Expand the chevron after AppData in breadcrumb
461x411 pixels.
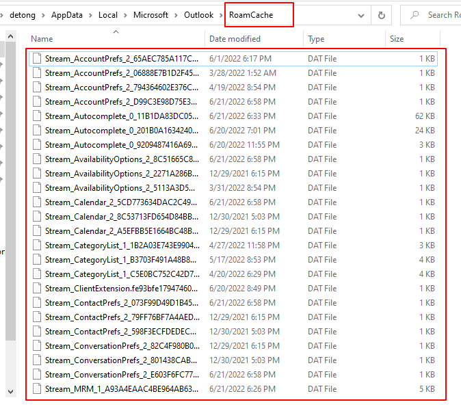pos(92,14)
